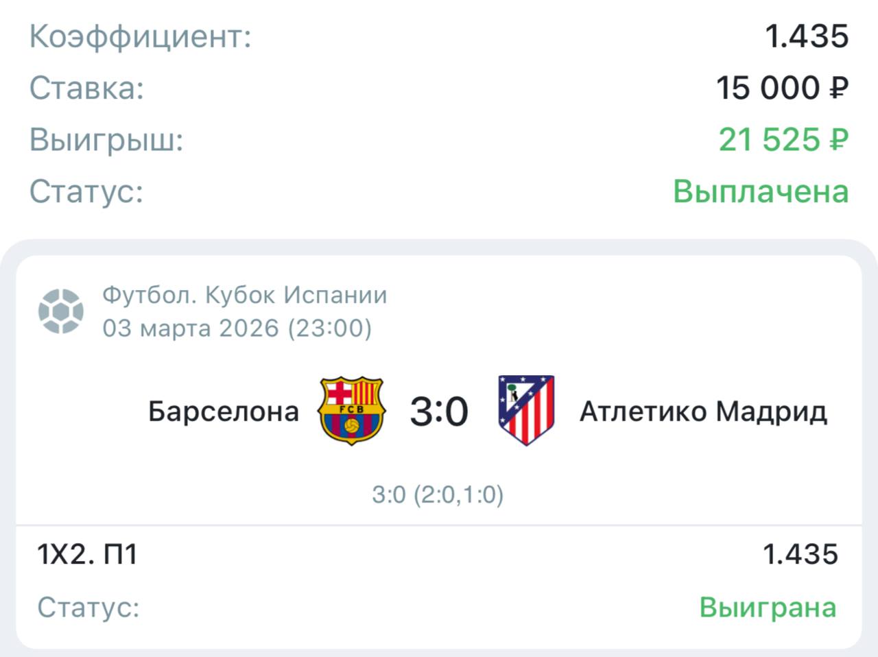The image size is (878, 657).
Task: Click the football sport icon
Action: coord(61,311)
